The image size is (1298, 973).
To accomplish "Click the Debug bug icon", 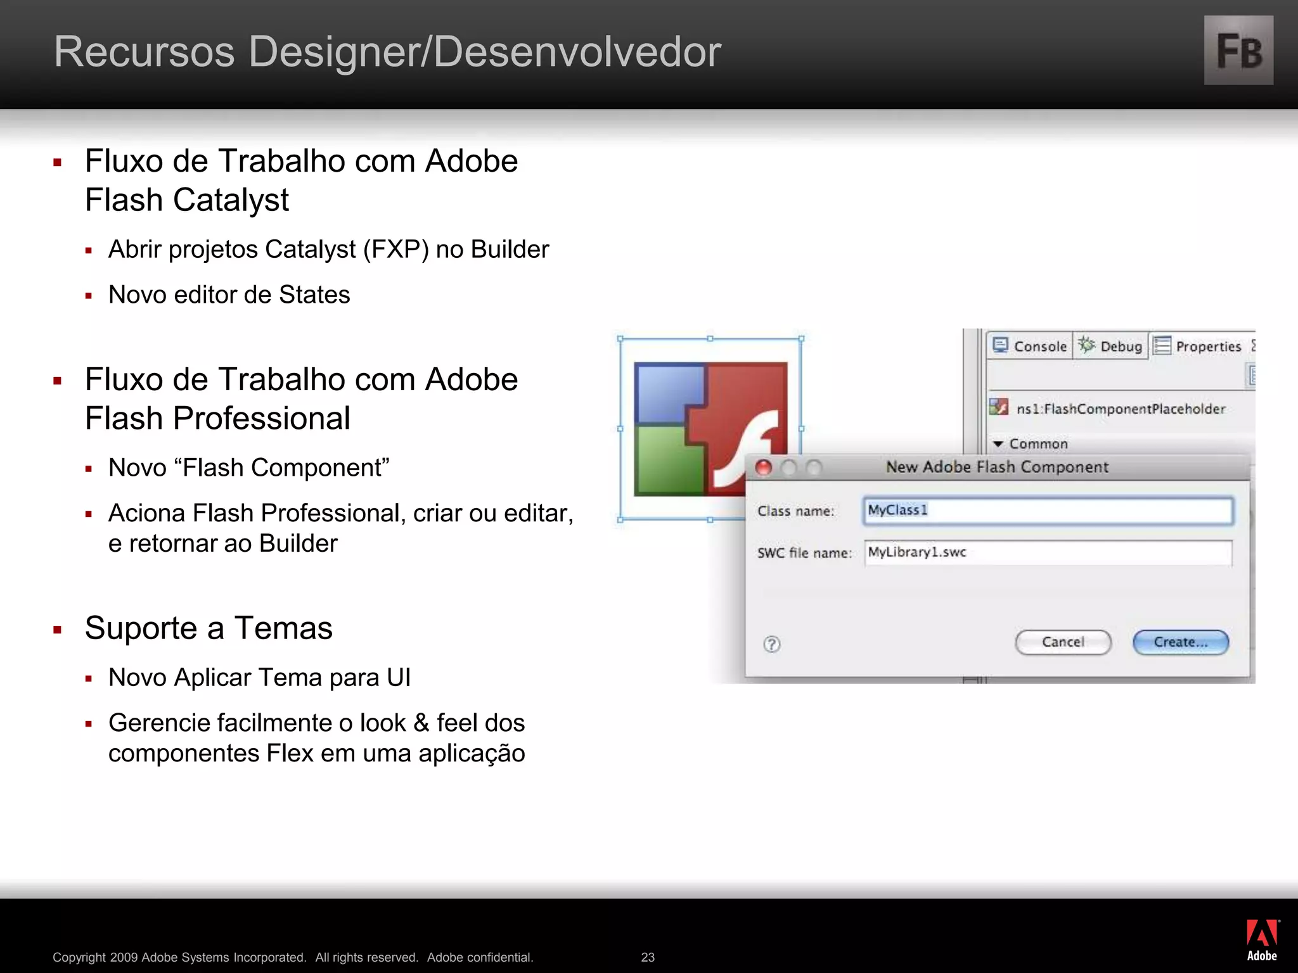I will [x=1086, y=345].
